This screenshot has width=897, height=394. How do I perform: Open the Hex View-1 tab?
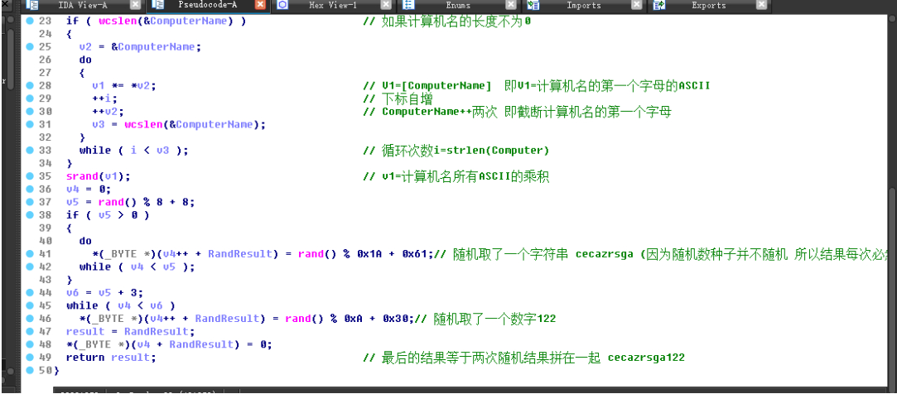[332, 6]
